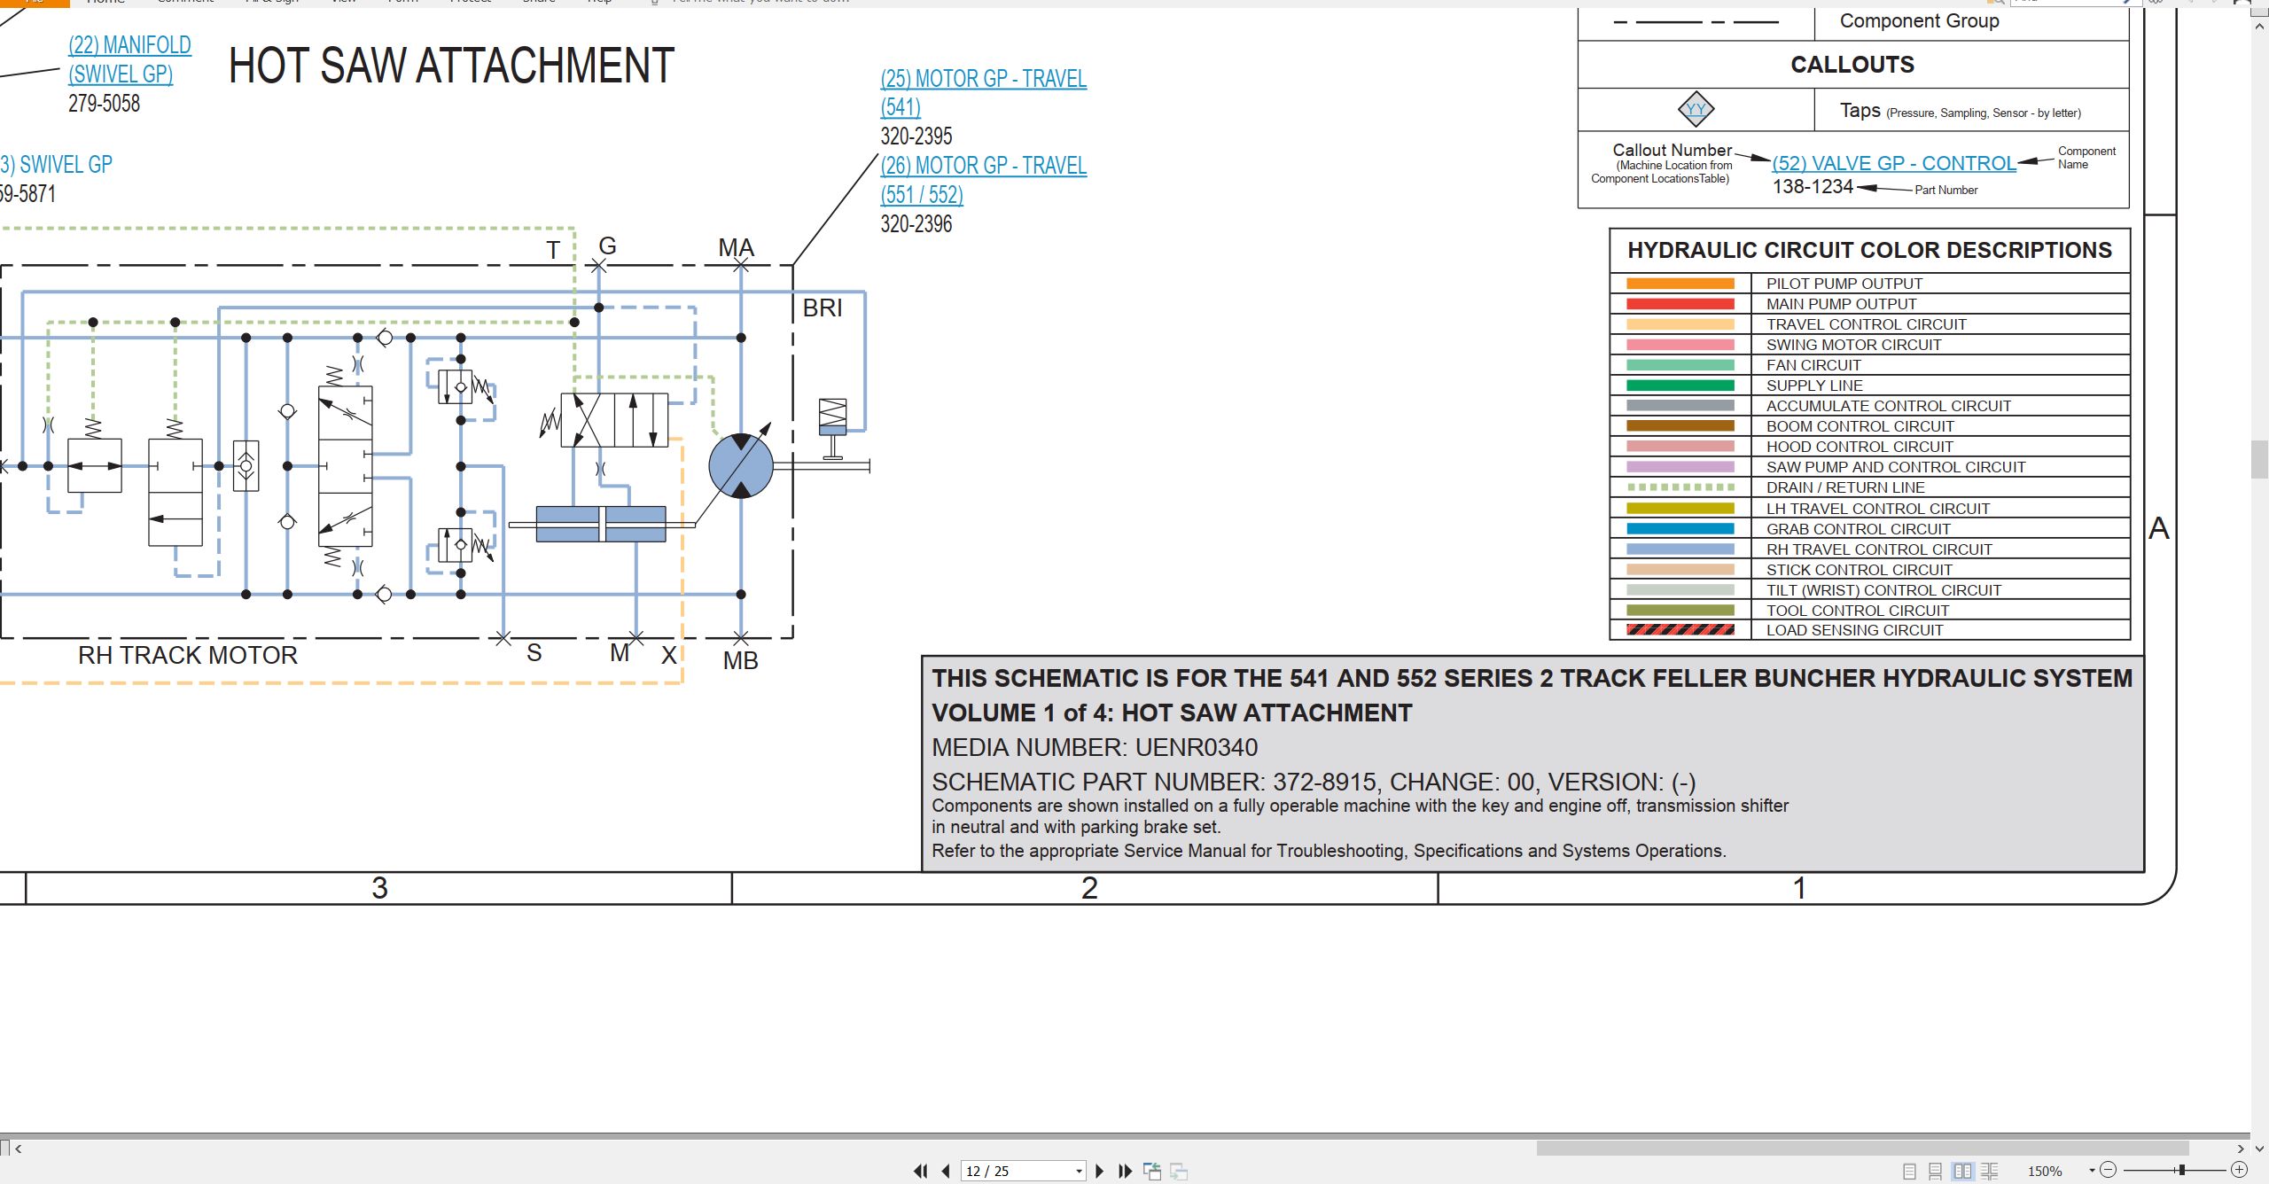Screen dimensions: 2269x1184
Task: Click the vertical scrollbar thumb
Action: [2259, 460]
